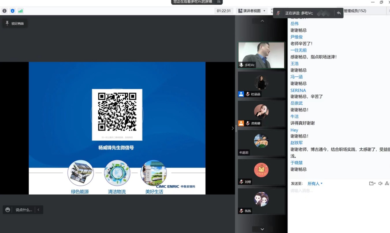
Task: Click sender name 冯一涵 in chat
Action: (297, 77)
